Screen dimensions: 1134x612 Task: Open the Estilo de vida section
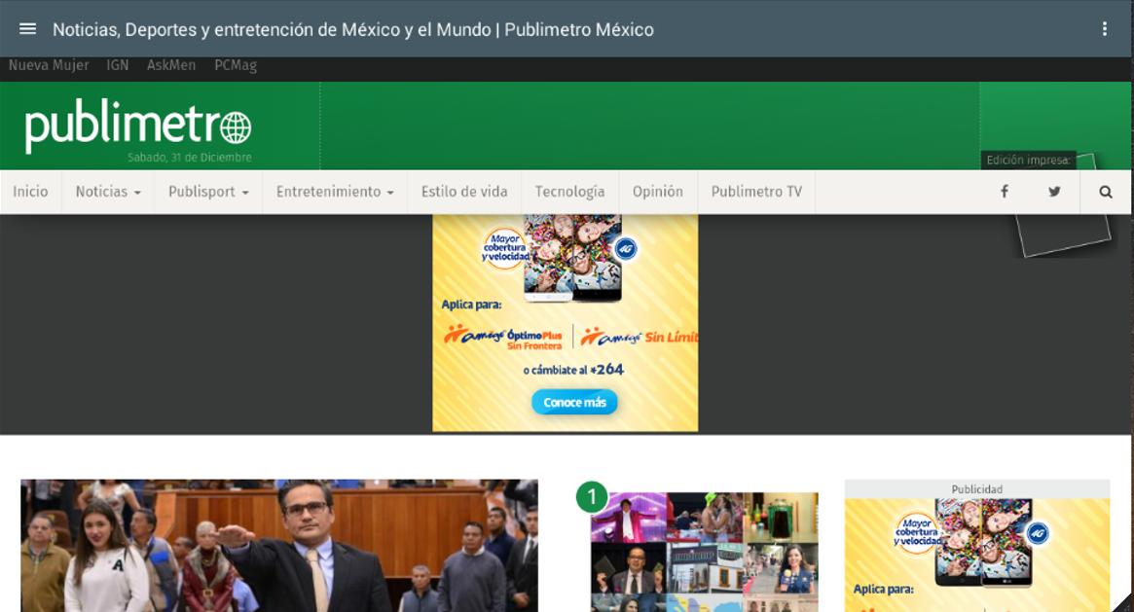pos(464,192)
